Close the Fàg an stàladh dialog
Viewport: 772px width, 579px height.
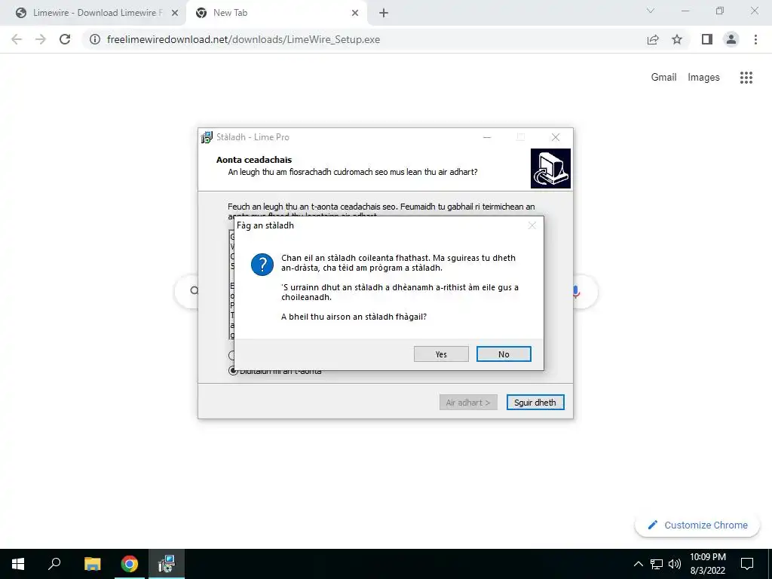coord(532,225)
